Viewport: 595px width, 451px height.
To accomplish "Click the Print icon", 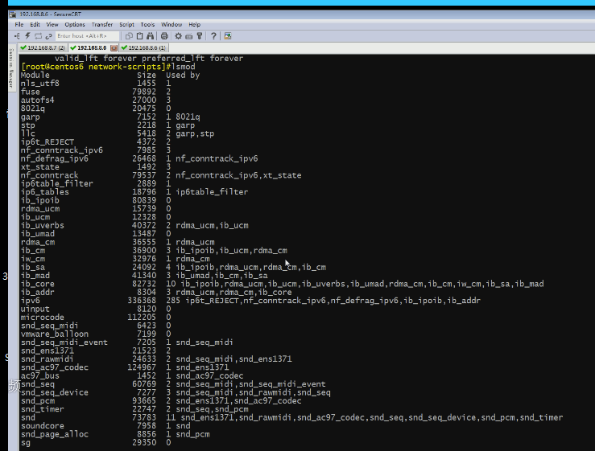I will tap(164, 36).
